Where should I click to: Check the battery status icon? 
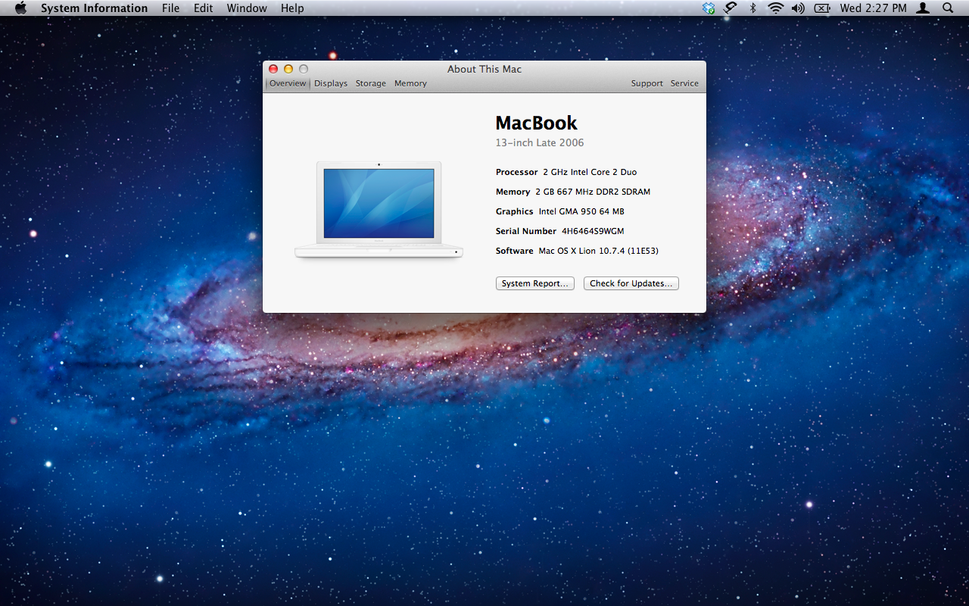tap(822, 8)
